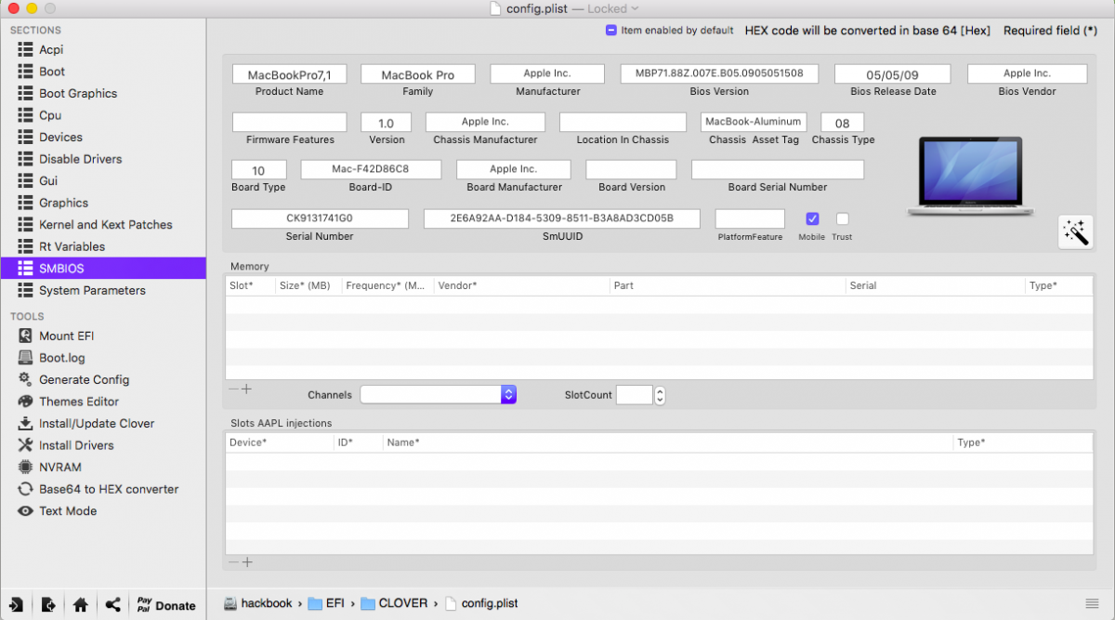This screenshot has height=620, width=1115.
Task: Open Mount EFI tool
Action: click(x=65, y=336)
